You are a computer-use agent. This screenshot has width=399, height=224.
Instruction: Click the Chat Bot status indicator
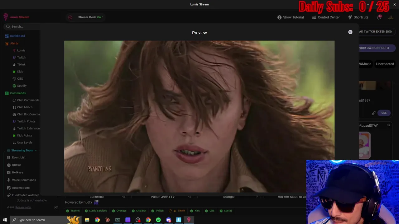pos(139,211)
